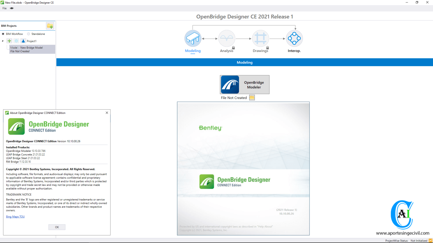Collapse the Project1 tree node
Image resolution: width=433 pixels, height=243 pixels.
pyautogui.click(x=3, y=41)
